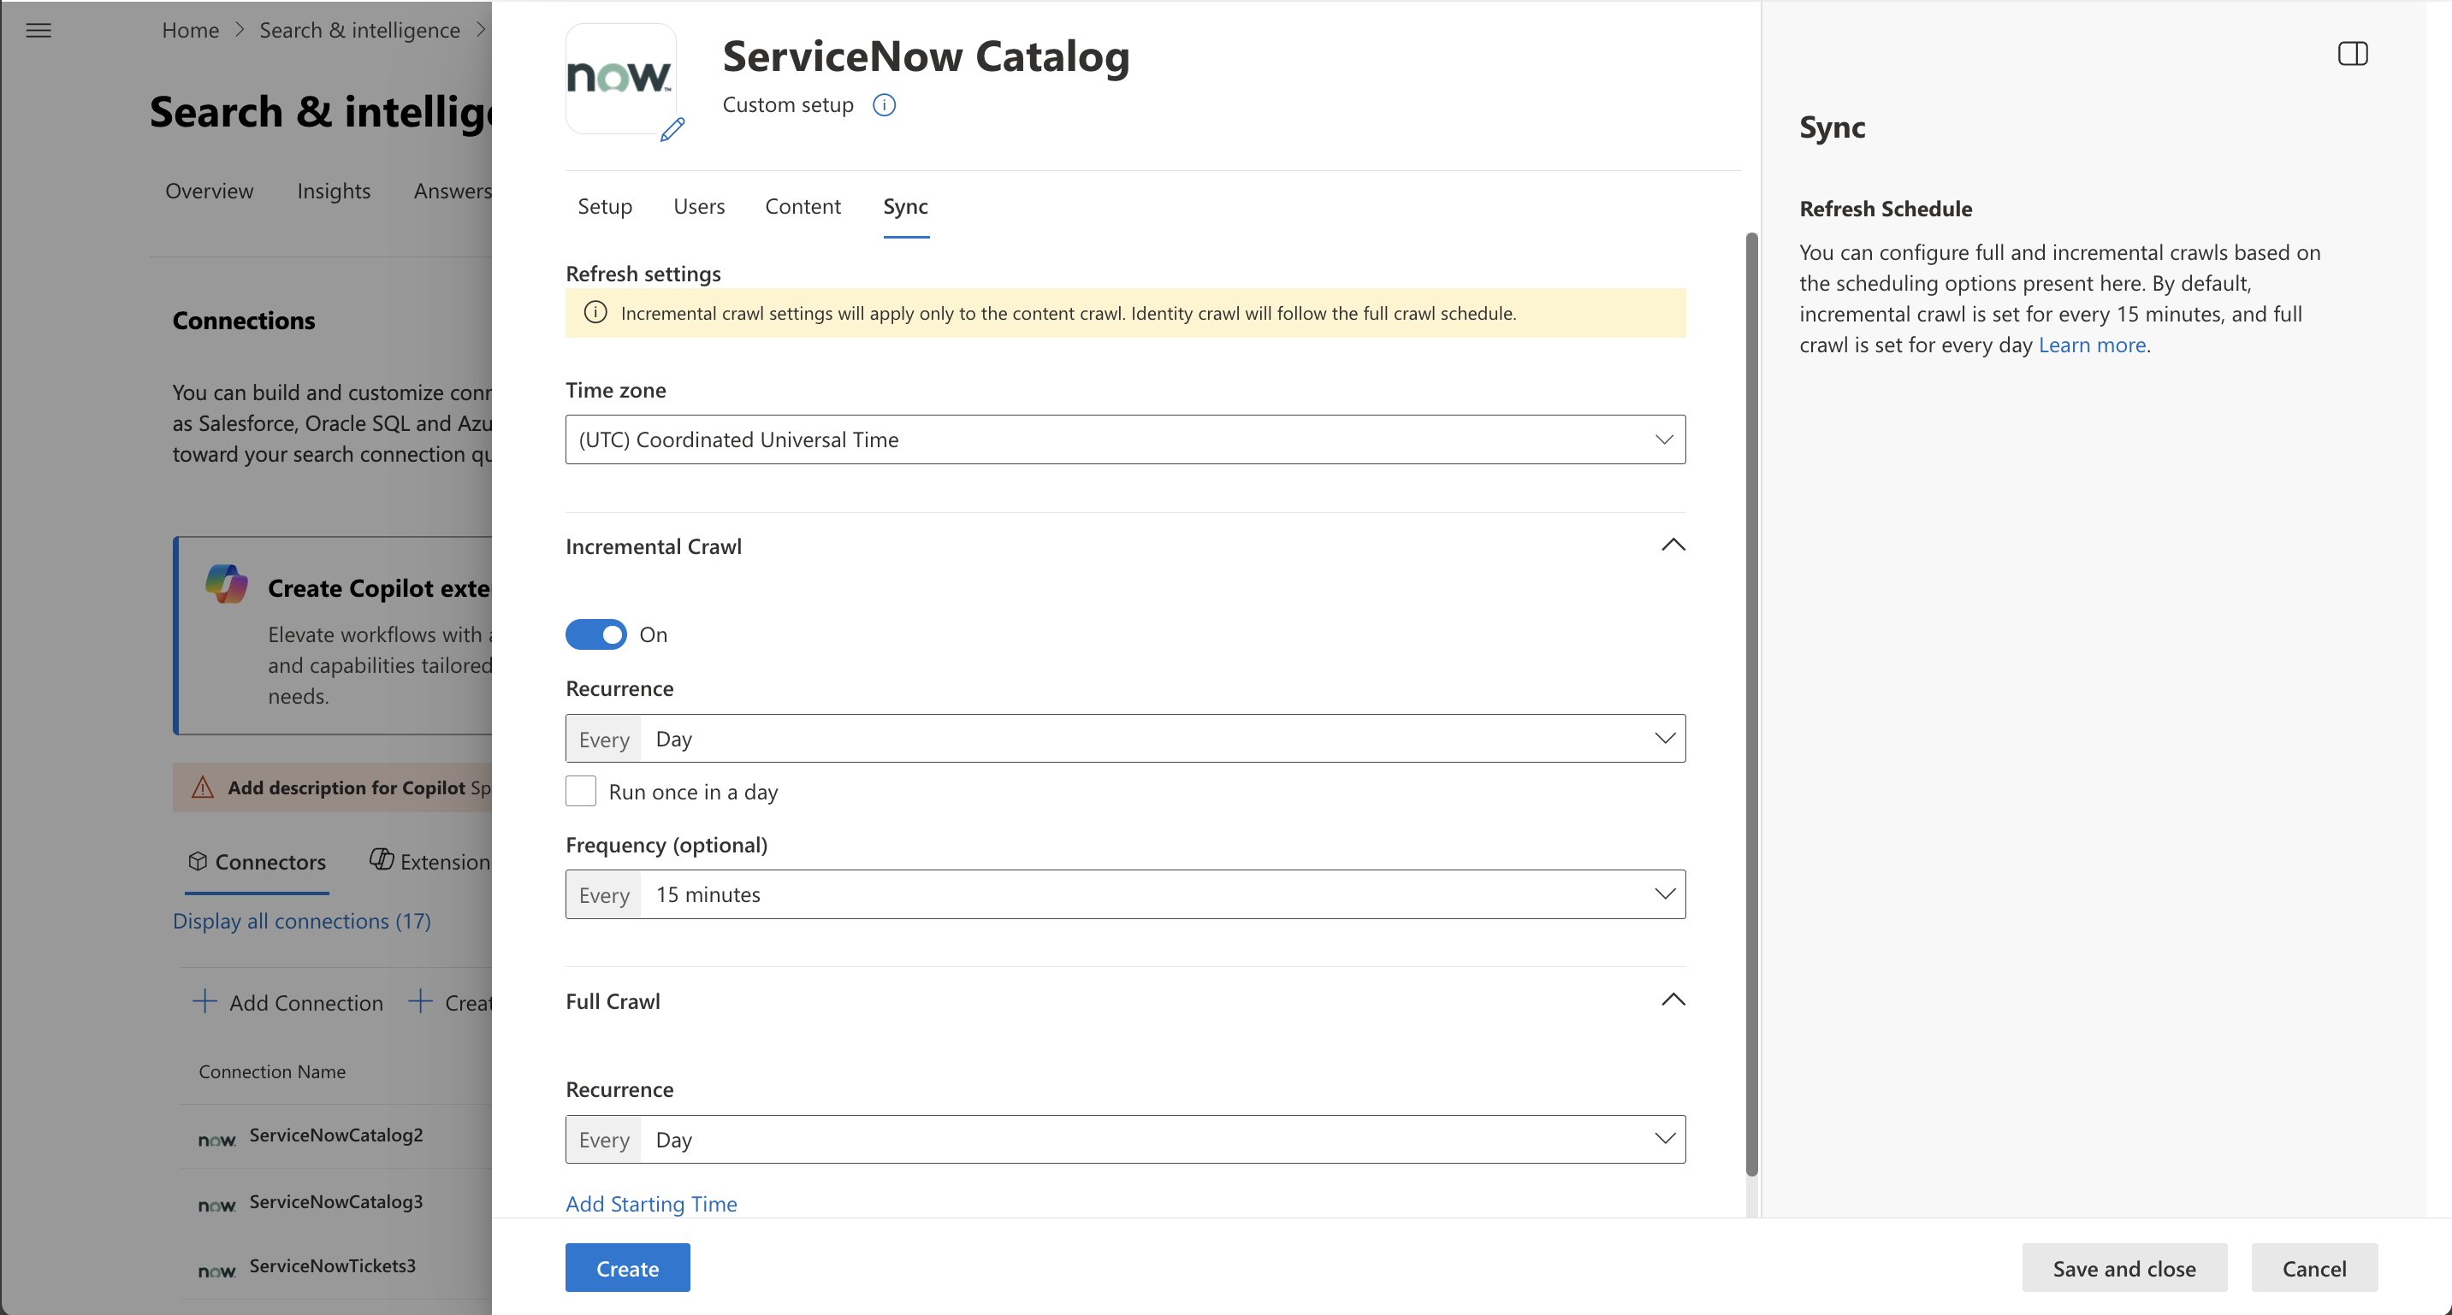Open Display all connections link
Viewport: 2452px width, 1315px height.
click(x=302, y=920)
